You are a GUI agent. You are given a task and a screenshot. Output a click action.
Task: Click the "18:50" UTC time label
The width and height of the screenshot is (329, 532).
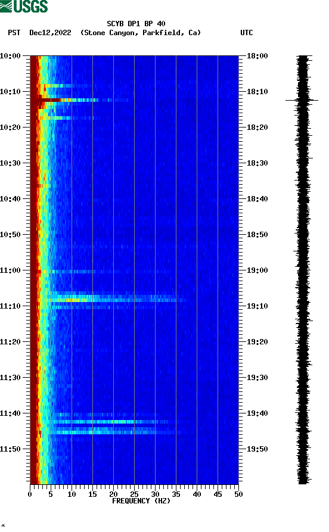coord(257,235)
